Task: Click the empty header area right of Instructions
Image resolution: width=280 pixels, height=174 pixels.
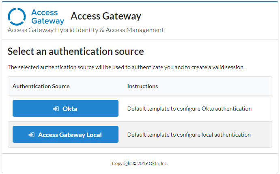Action: pos(215,86)
